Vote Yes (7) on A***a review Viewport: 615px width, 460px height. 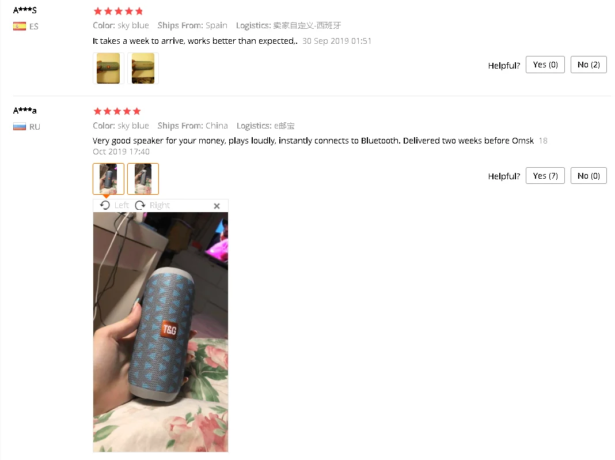point(545,176)
